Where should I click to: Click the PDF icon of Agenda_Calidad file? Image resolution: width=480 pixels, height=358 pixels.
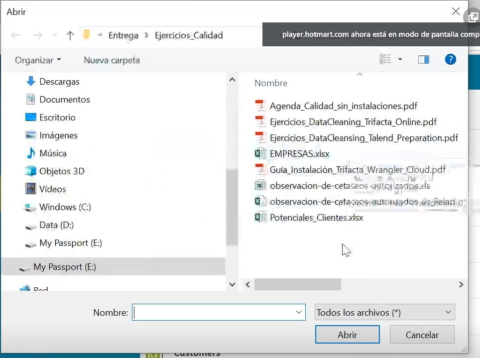[x=260, y=106]
